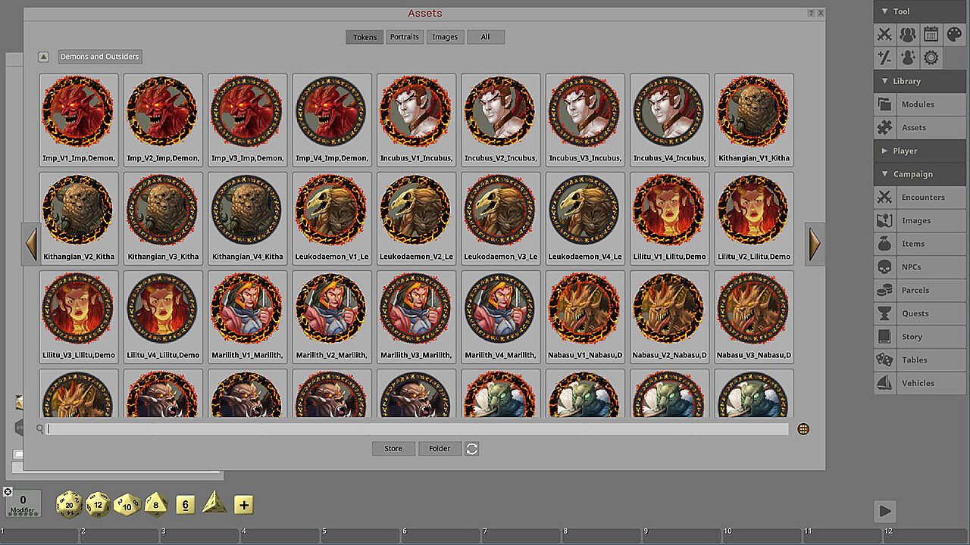This screenshot has height=545, width=970.
Task: Click the Modifier value box
Action: (23, 503)
